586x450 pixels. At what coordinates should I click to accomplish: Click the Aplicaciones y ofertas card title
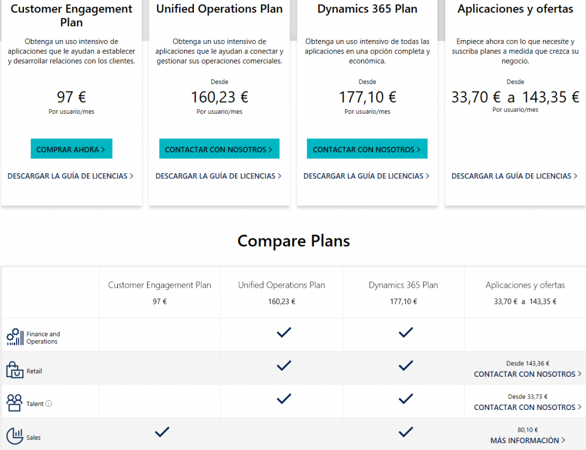click(x=516, y=9)
